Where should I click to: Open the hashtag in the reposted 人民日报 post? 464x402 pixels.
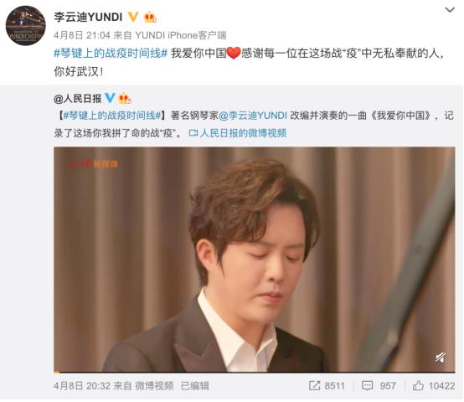[112, 116]
